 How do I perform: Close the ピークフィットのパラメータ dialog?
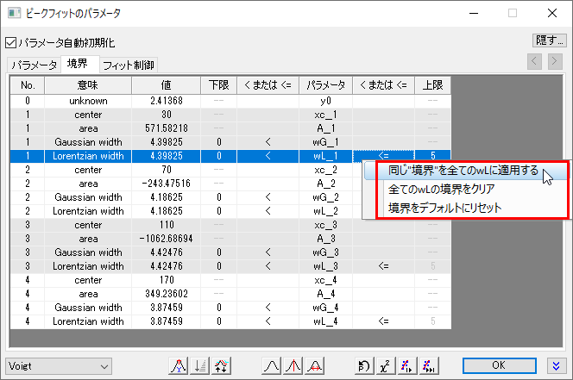click(552, 13)
